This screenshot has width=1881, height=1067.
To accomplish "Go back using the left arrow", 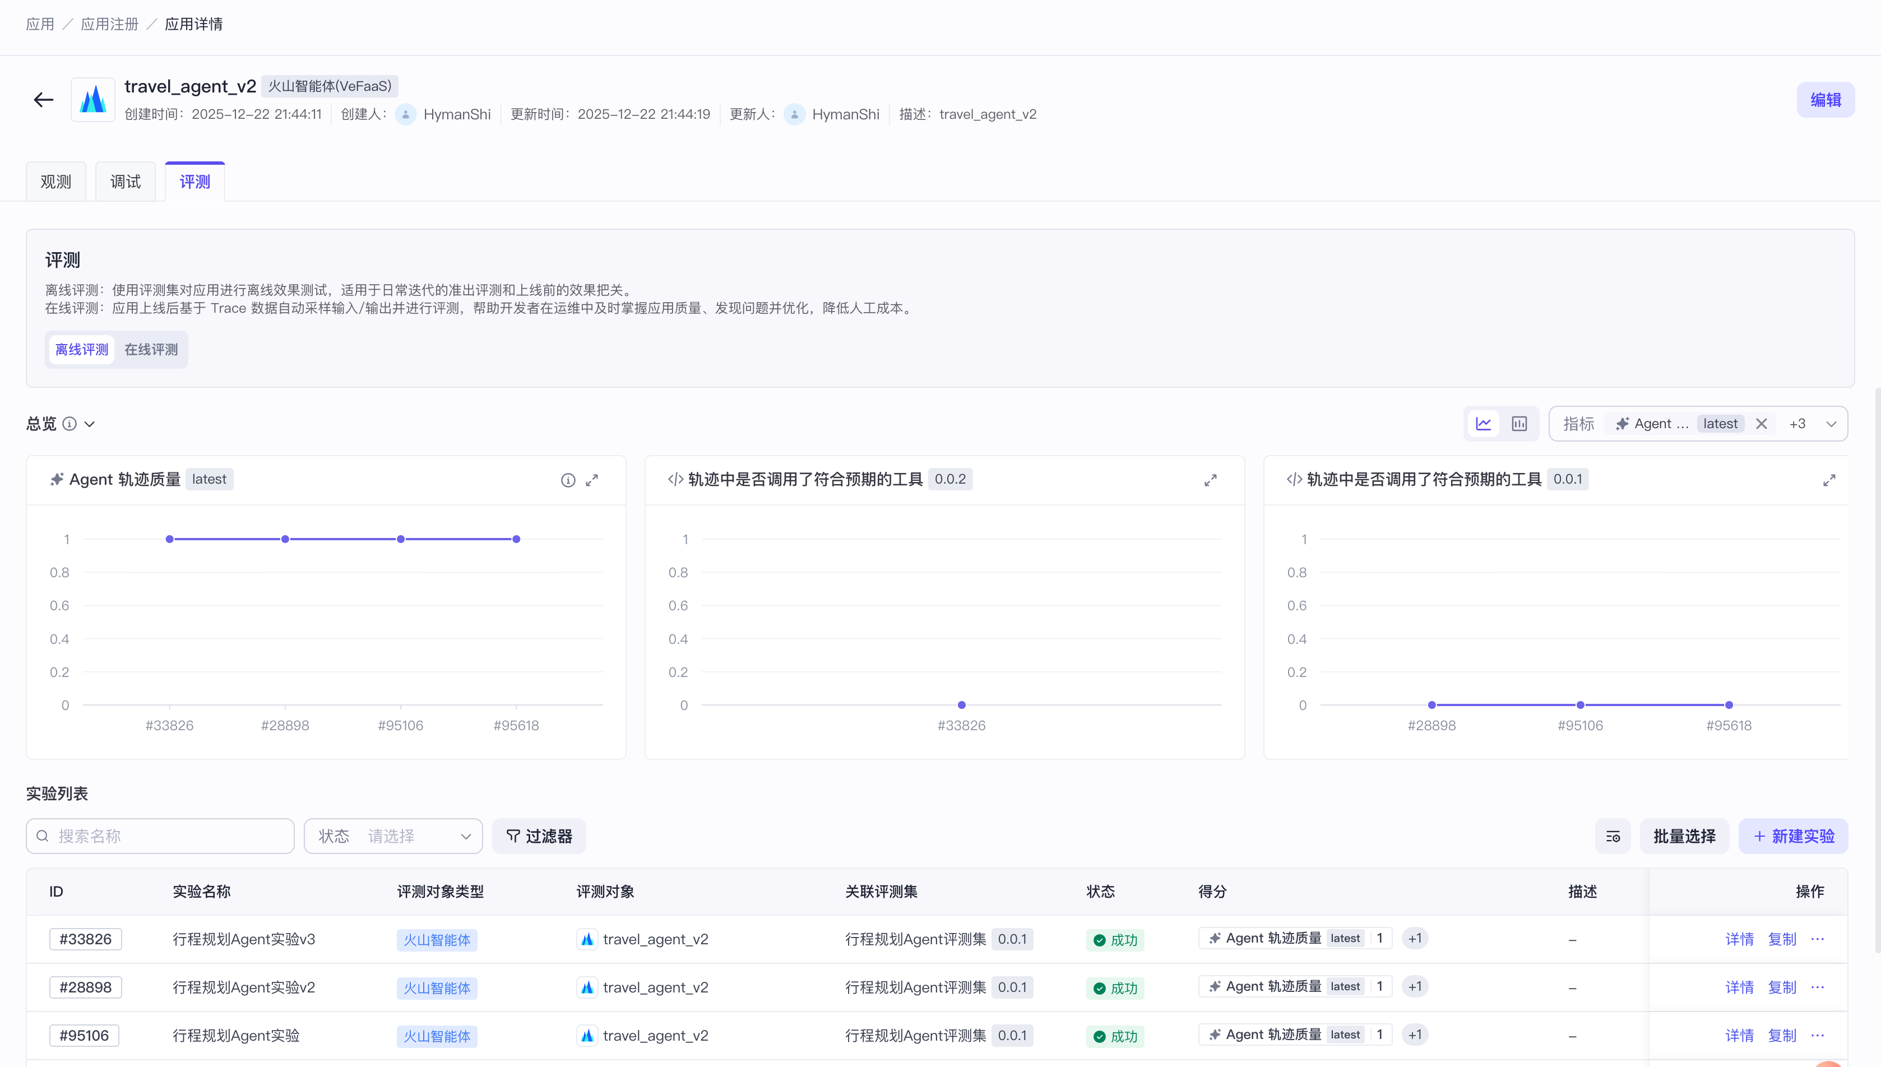I will tap(43, 100).
